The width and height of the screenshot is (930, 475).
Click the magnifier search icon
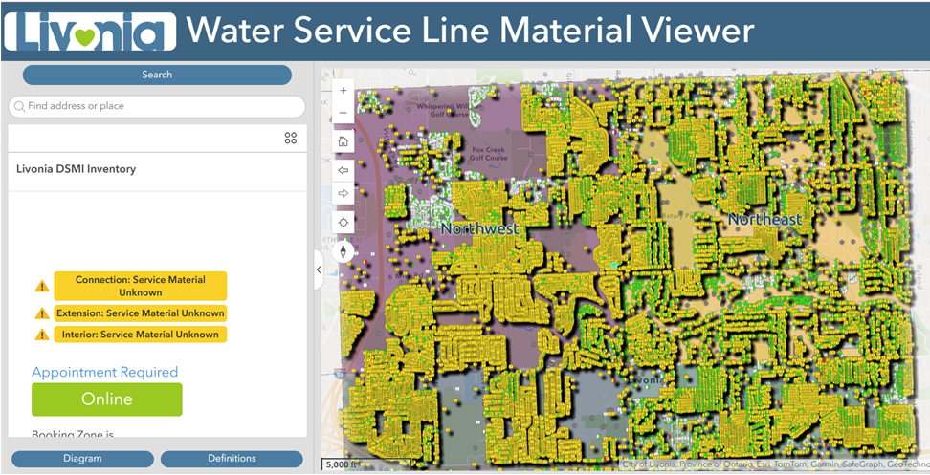click(x=19, y=107)
